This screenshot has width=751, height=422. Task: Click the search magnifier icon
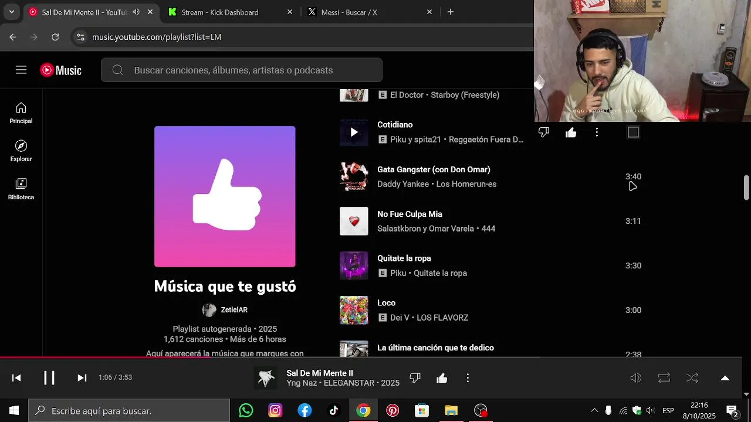click(x=117, y=70)
